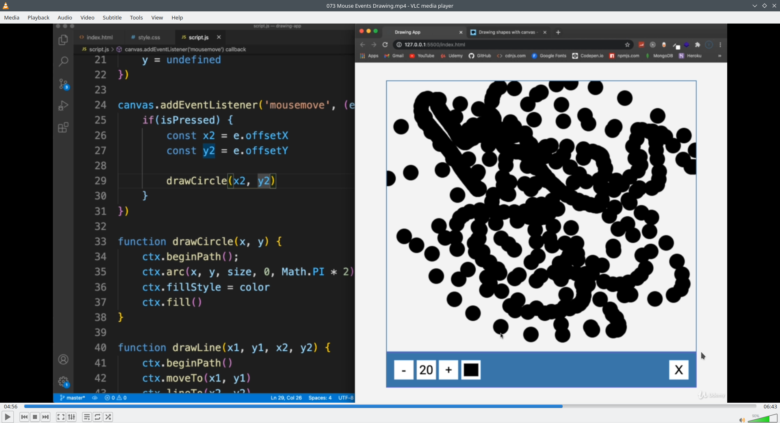
Task: Click the VLC Play button
Action: click(7, 417)
